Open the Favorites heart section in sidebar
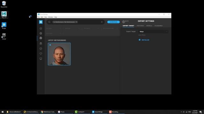This screenshot has height=114, width=204. coord(41,54)
